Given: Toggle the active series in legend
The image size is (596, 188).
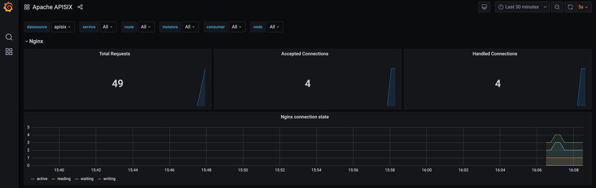Looking at the screenshot, I should (x=42, y=179).
